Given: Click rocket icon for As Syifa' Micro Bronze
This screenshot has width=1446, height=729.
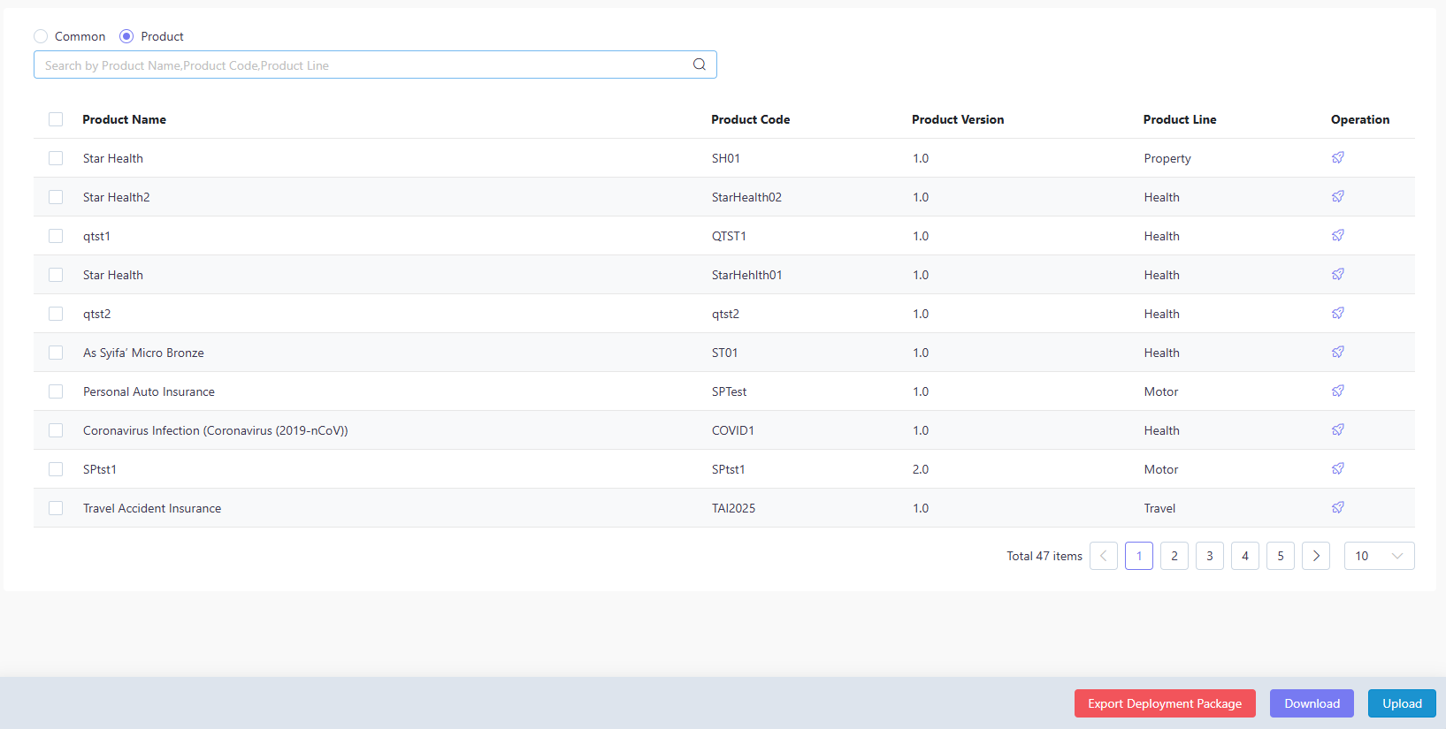Looking at the screenshot, I should coord(1338,352).
